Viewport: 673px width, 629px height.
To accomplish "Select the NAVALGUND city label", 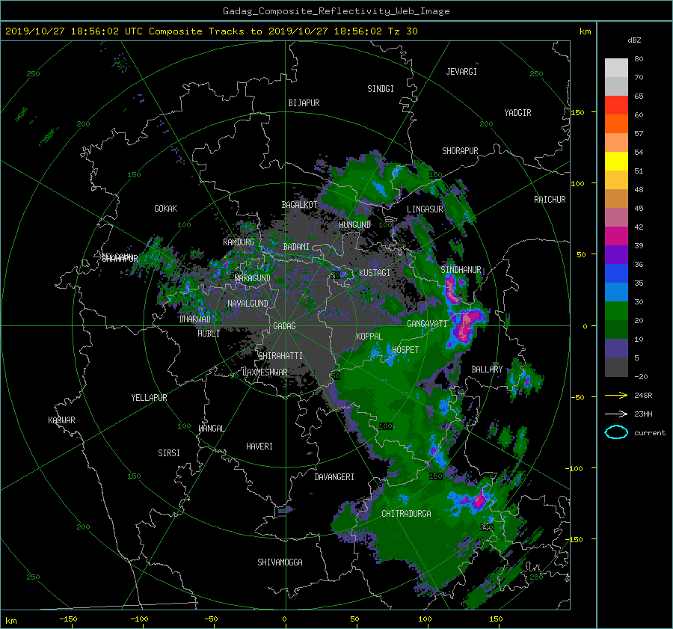I will tap(248, 304).
